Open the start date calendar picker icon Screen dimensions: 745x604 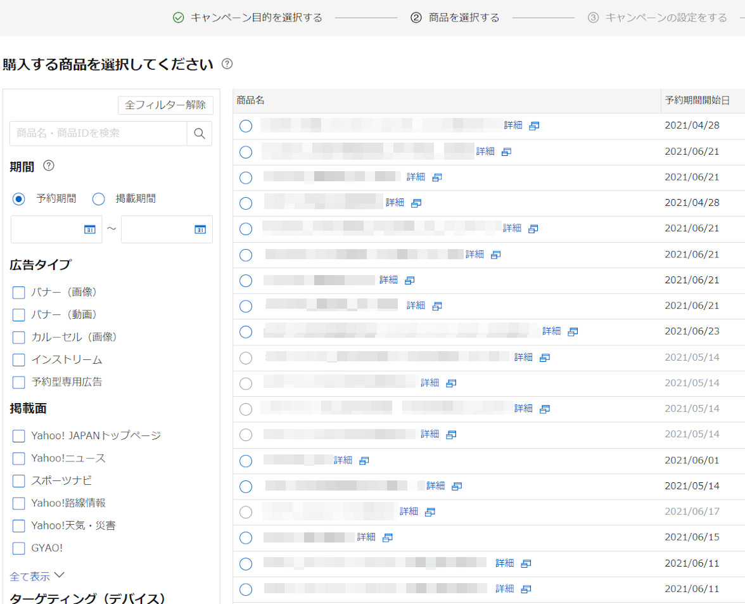click(90, 229)
